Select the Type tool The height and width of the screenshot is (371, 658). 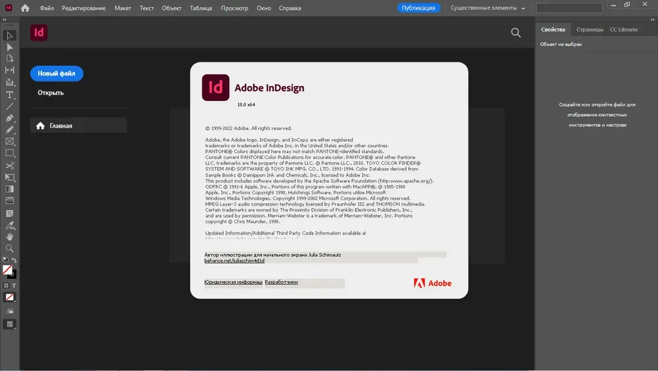click(9, 95)
